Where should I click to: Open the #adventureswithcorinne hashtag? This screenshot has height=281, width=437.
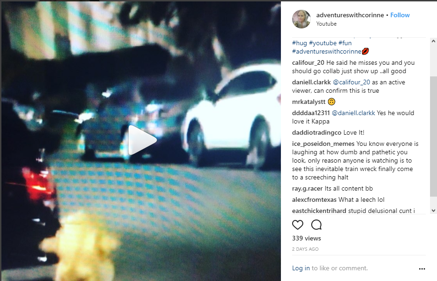(327, 52)
